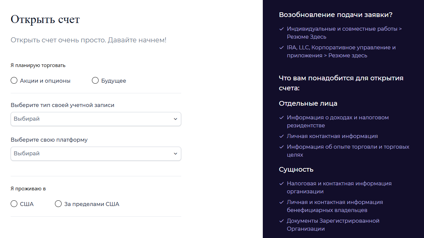Image resolution: width=424 pixels, height=238 pixels.
Task: Select the "За пределами США" radio option
Action: click(58, 204)
